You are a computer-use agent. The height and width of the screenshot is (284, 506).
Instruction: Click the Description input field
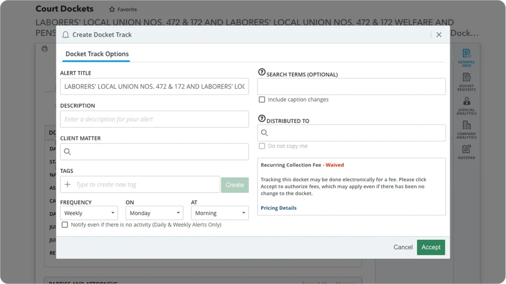tap(154, 119)
